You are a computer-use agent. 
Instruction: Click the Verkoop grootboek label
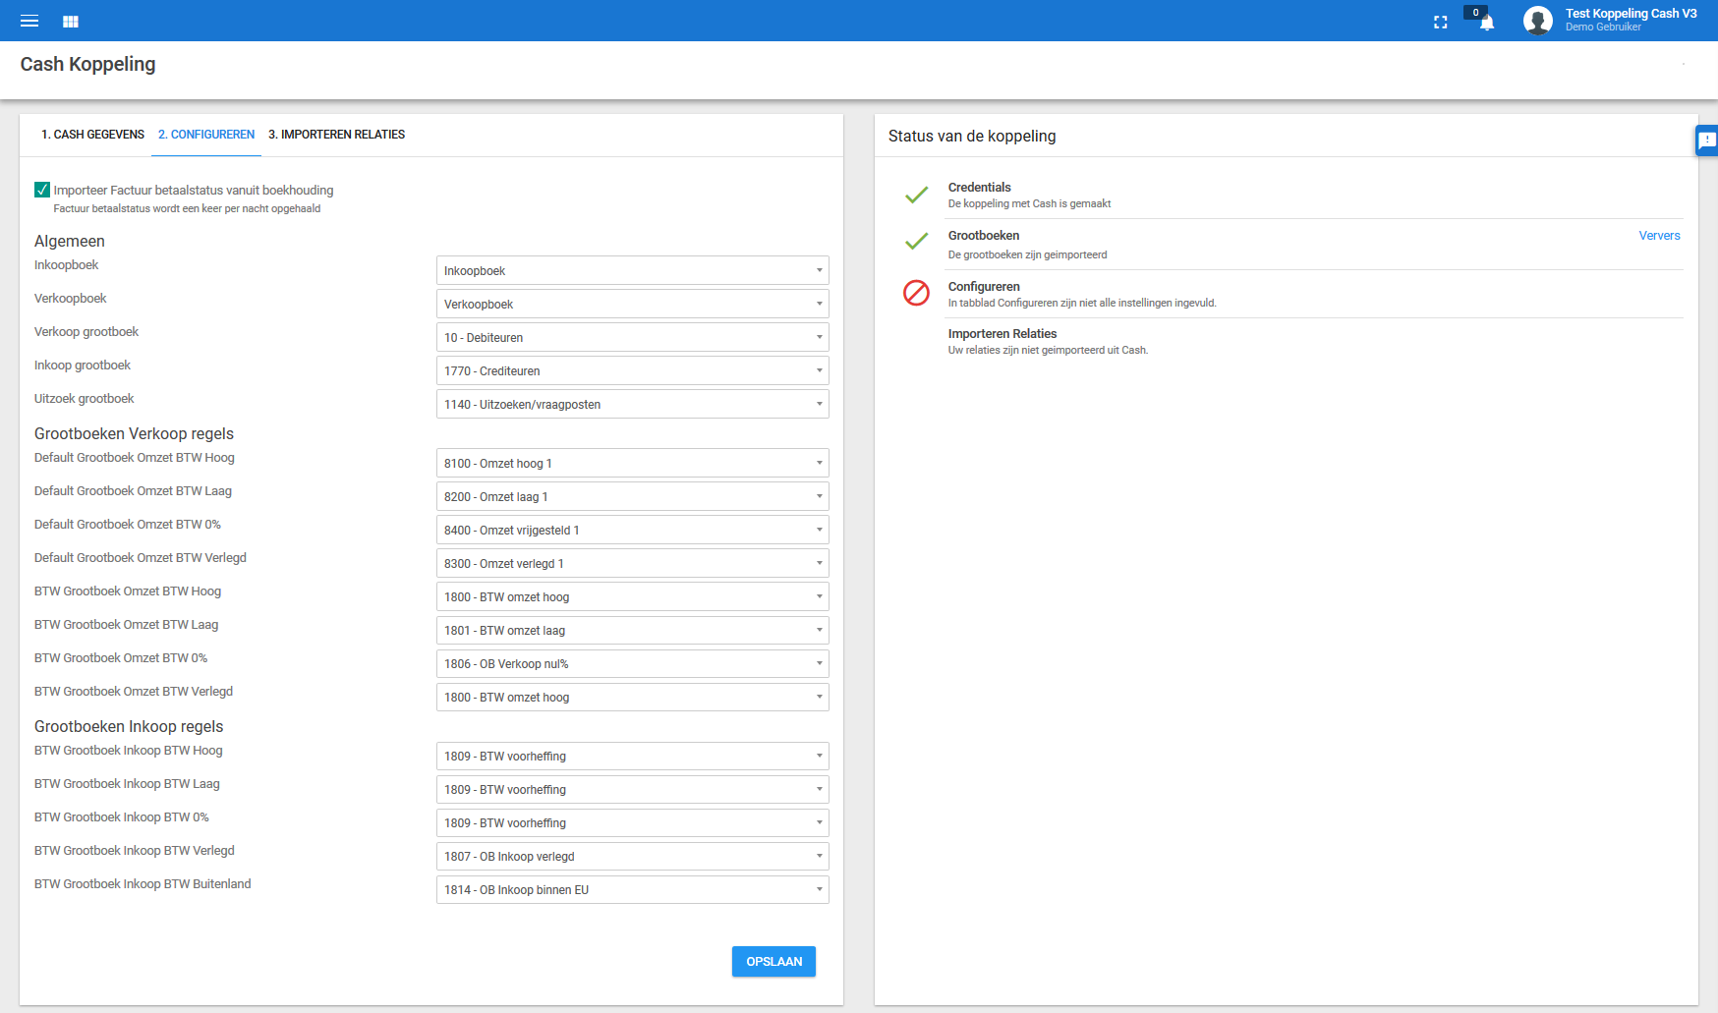[x=86, y=331]
